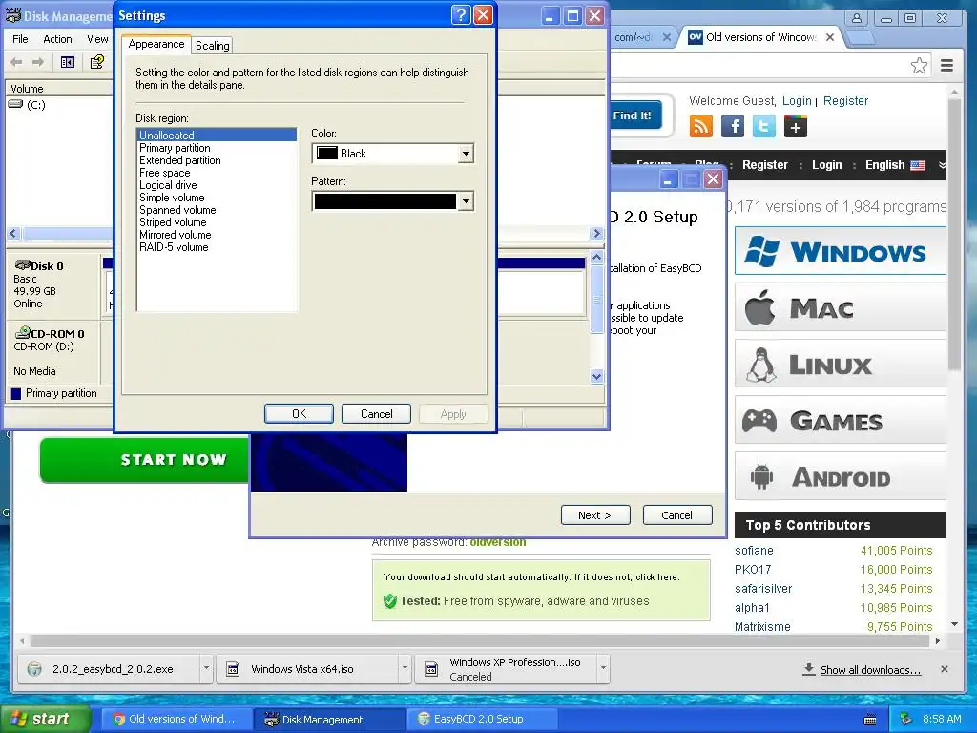Click the Black color swatch in Color box
Viewport: 977px width, 733px height.
(x=326, y=154)
